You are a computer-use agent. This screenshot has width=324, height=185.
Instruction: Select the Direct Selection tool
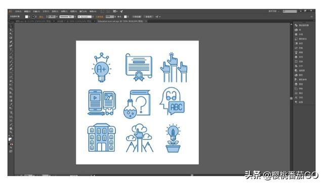11,30
